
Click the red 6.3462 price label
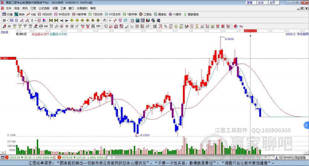click(x=8, y=58)
